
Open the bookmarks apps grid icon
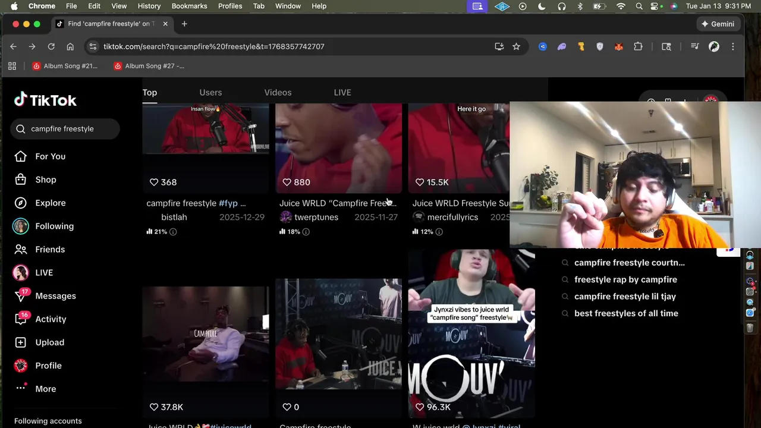12,66
